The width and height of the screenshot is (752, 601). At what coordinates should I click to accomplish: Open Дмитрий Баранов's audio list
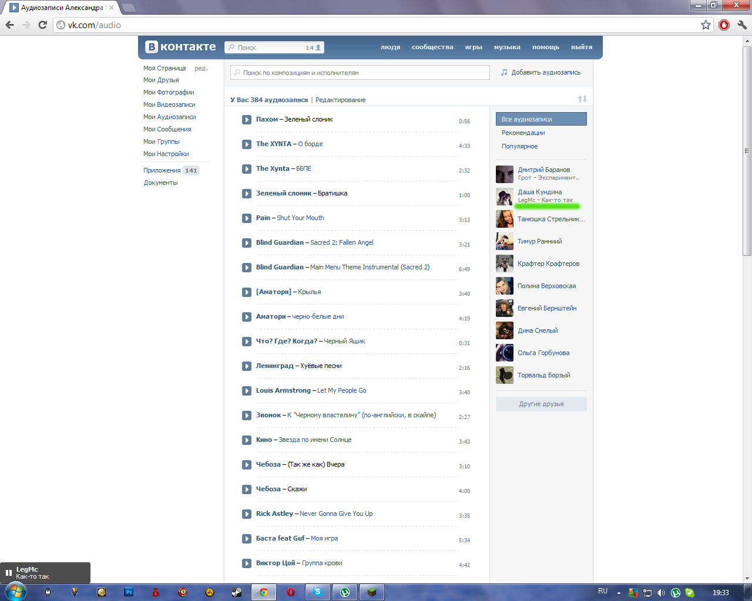[x=544, y=170]
